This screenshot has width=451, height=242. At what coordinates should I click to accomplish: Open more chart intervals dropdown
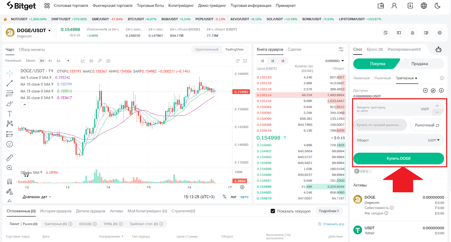pos(68,61)
